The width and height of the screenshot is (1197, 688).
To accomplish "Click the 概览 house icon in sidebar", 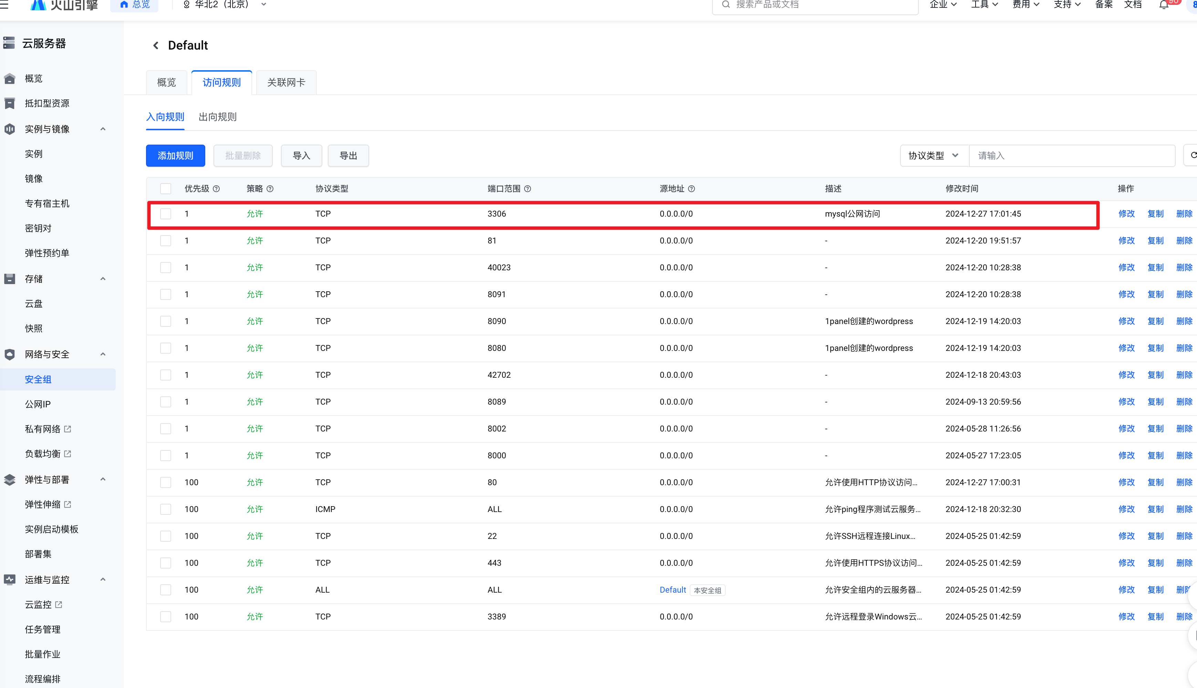I will pyautogui.click(x=9, y=79).
